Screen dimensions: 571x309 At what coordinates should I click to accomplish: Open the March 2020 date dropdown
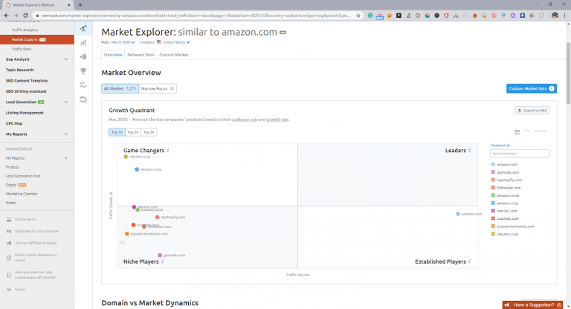123,42
